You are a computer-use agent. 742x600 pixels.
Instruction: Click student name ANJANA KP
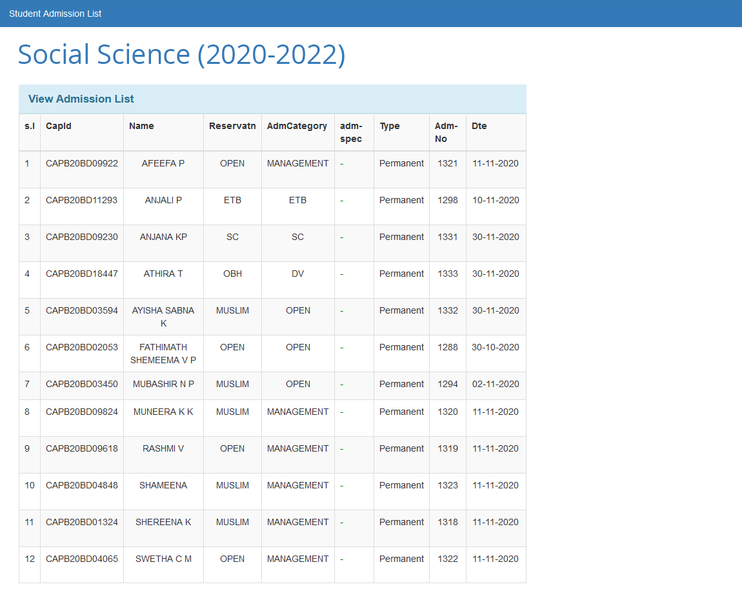click(163, 237)
